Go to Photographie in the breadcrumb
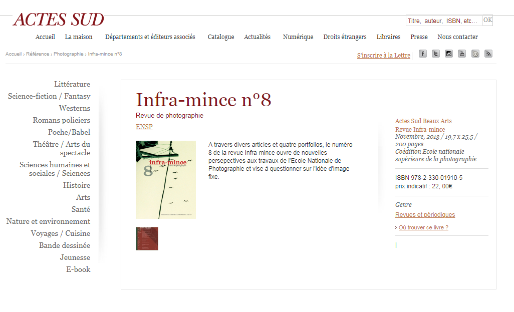This screenshot has width=514, height=312. click(x=69, y=54)
